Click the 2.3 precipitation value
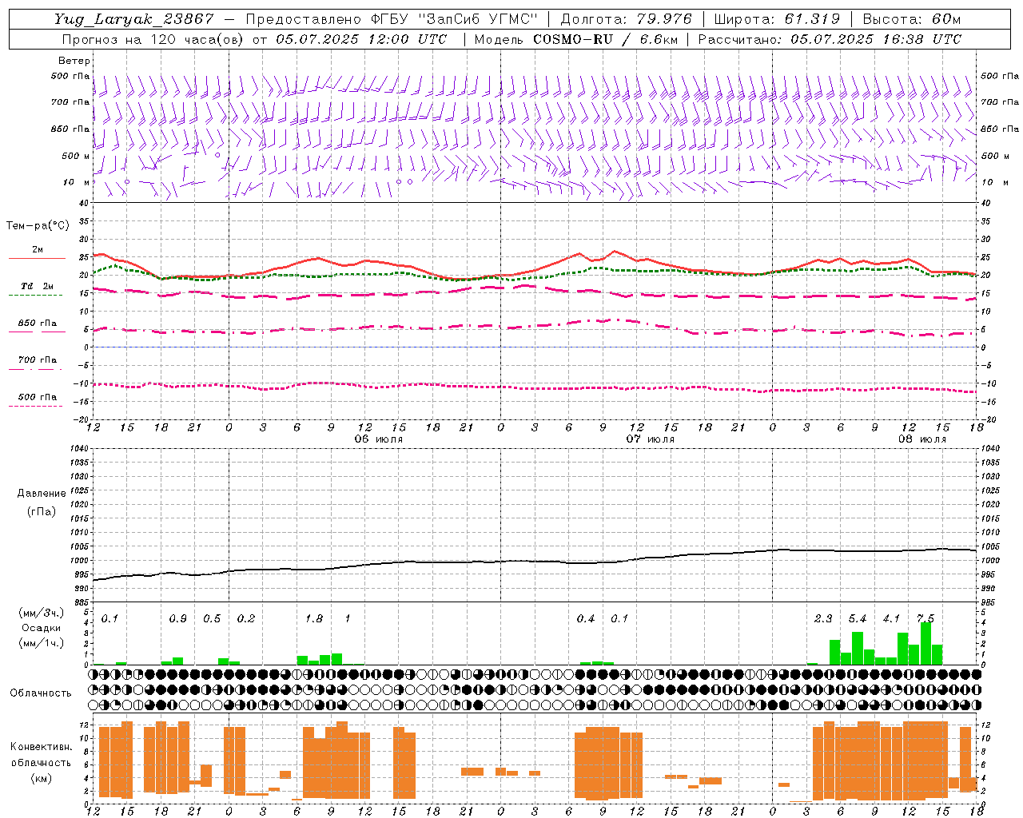 pyautogui.click(x=823, y=619)
